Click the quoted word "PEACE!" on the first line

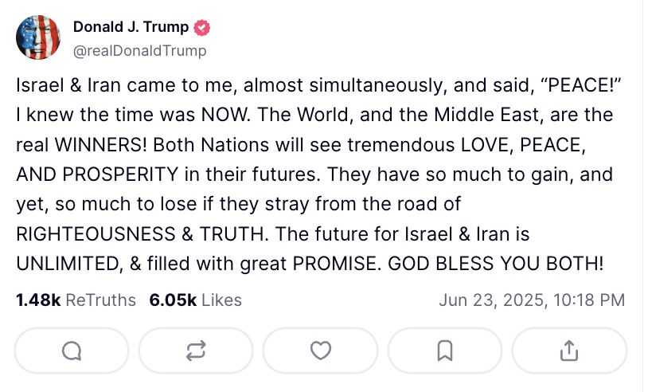point(580,85)
